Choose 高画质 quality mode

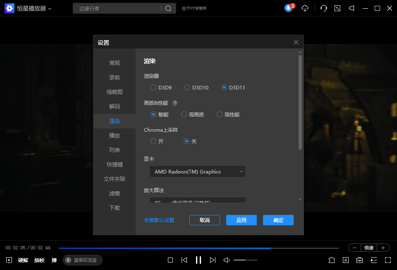click(184, 114)
